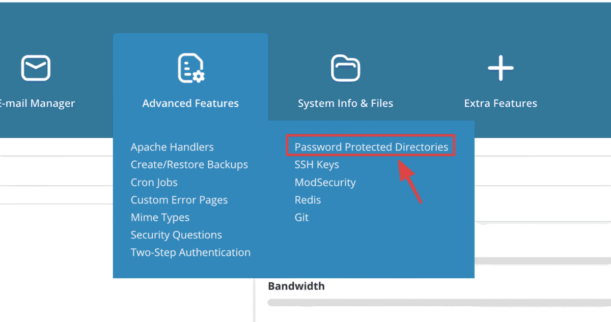Open Redis settings link
This screenshot has width=611, height=322.
click(308, 200)
